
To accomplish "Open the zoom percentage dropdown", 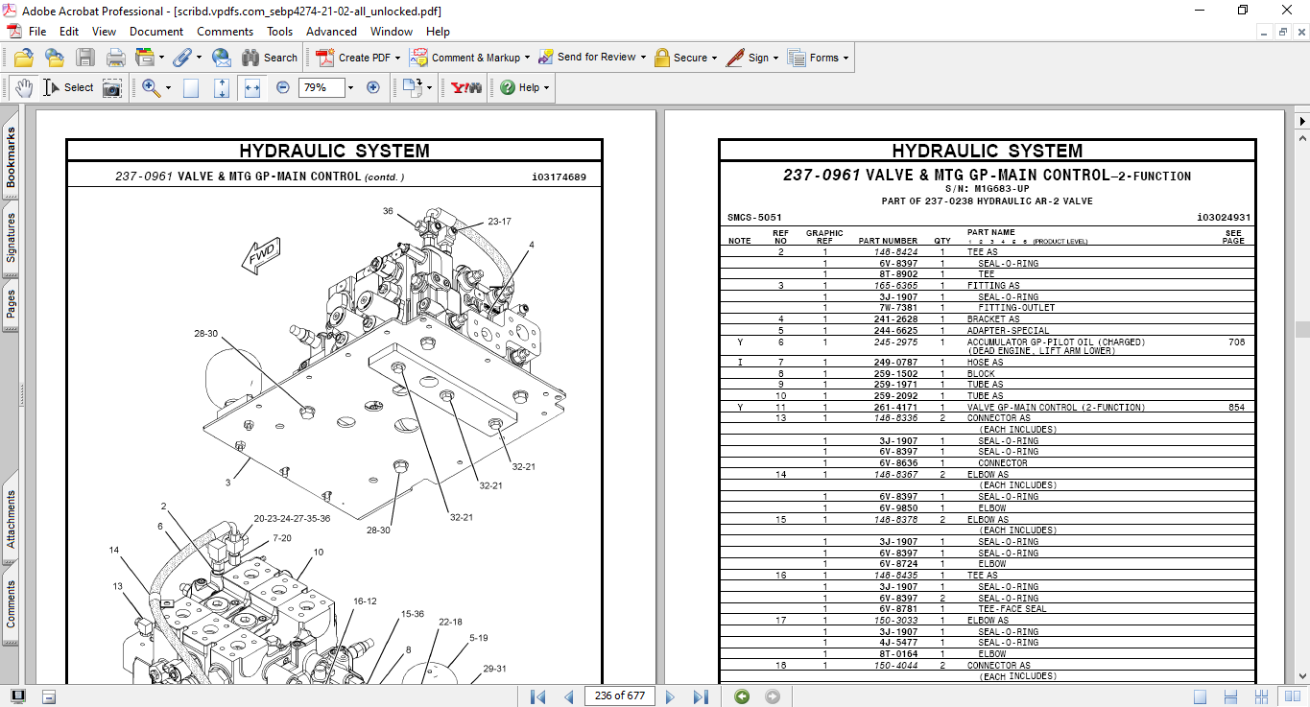I will [350, 87].
